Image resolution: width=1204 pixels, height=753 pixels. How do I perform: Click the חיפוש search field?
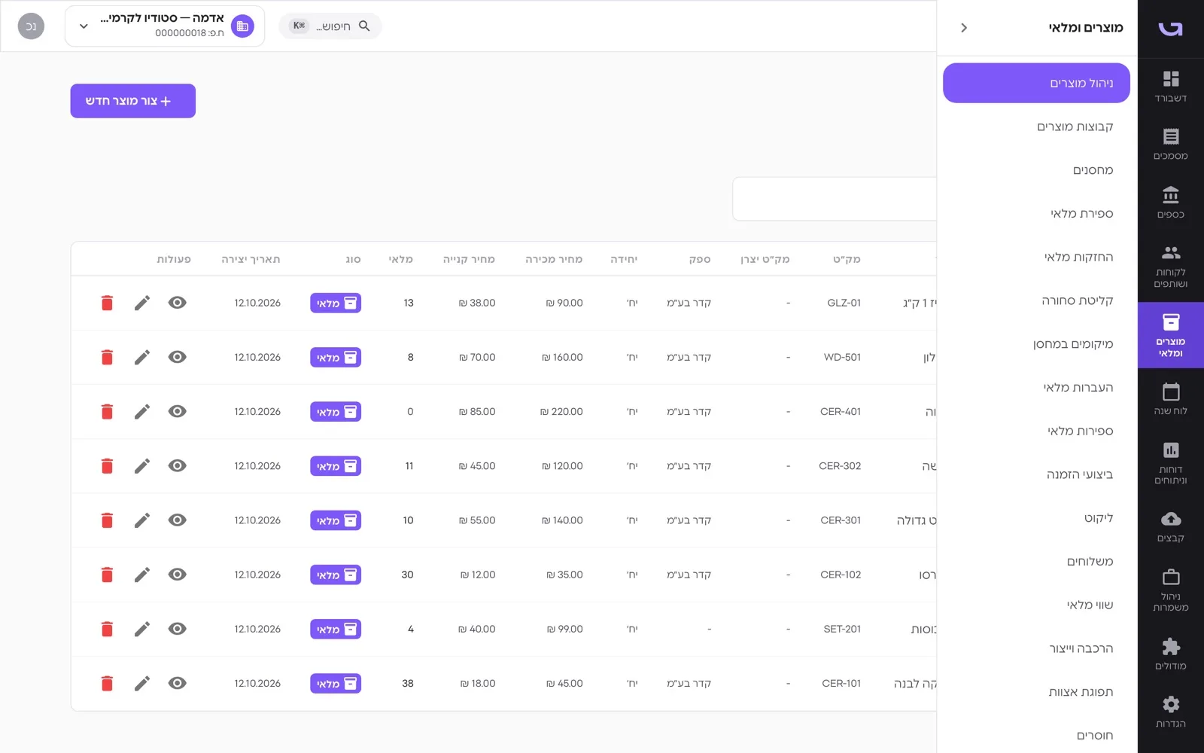pyautogui.click(x=330, y=26)
